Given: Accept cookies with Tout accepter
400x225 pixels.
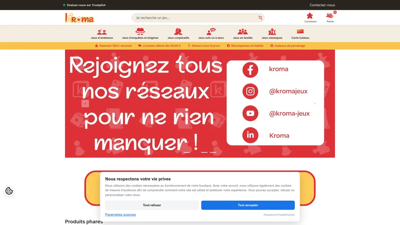Looking at the screenshot, I should pyautogui.click(x=248, y=205).
